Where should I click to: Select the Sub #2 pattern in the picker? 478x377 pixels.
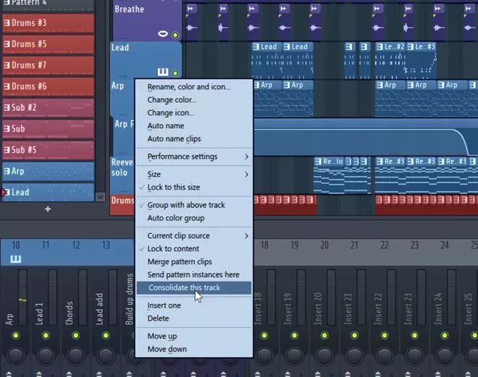[48, 108]
